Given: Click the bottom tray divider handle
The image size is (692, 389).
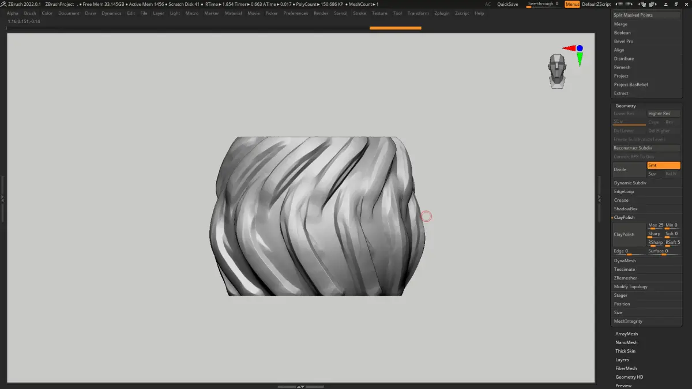Looking at the screenshot, I should [x=300, y=386].
